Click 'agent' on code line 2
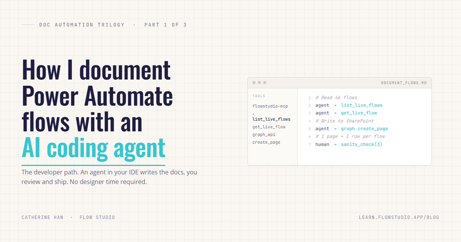This screenshot has height=242, width=461. click(x=322, y=105)
